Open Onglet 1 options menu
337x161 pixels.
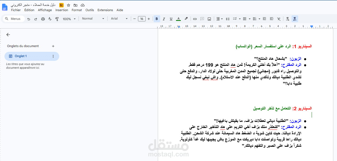tap(53, 56)
